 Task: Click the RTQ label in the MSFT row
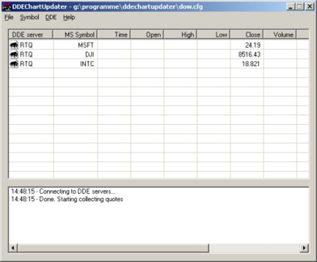click(x=26, y=45)
